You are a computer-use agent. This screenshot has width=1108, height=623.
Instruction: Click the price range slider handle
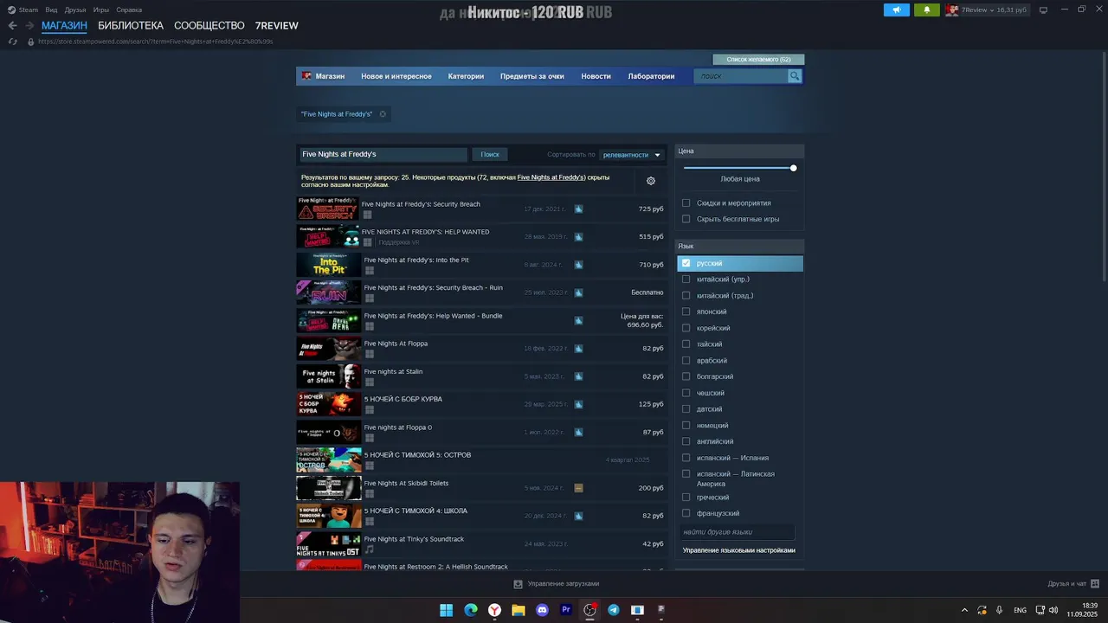[x=793, y=168]
